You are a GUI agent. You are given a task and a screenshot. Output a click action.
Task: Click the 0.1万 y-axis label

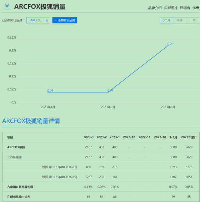tap(12, 76)
